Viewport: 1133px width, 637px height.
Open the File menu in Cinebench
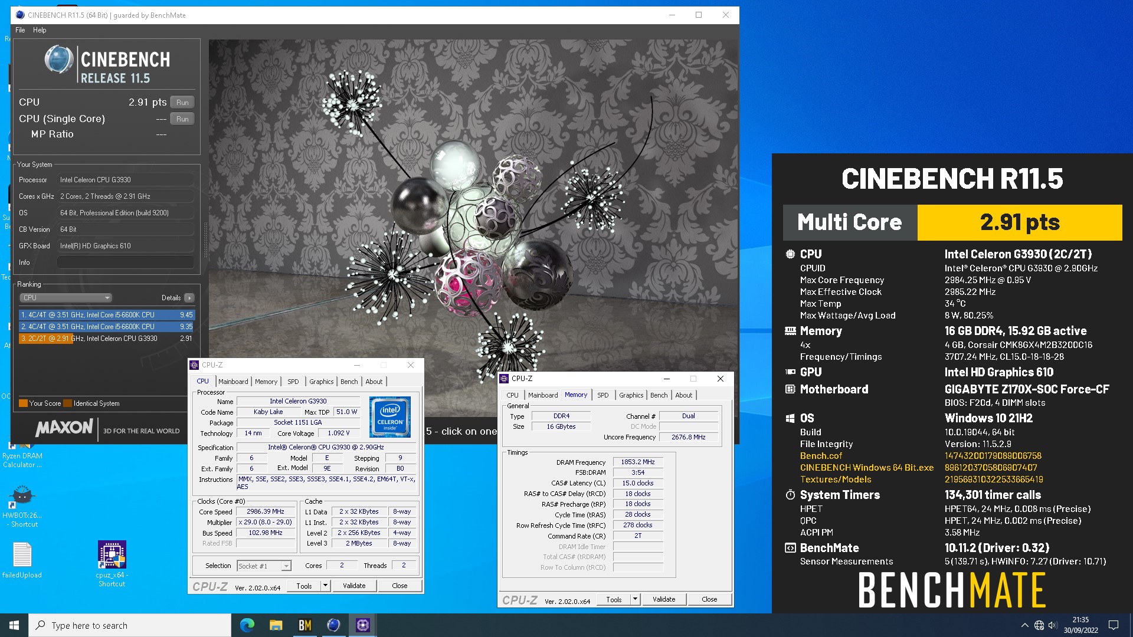(20, 30)
